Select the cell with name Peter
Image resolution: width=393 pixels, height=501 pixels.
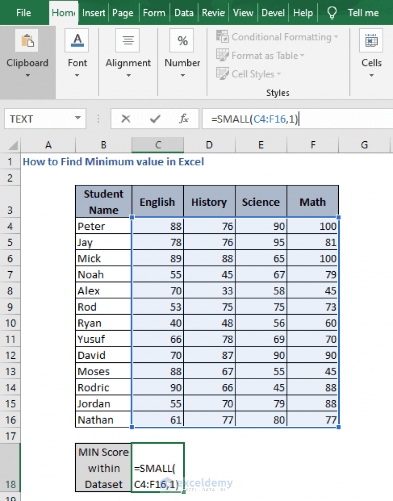coord(103,226)
